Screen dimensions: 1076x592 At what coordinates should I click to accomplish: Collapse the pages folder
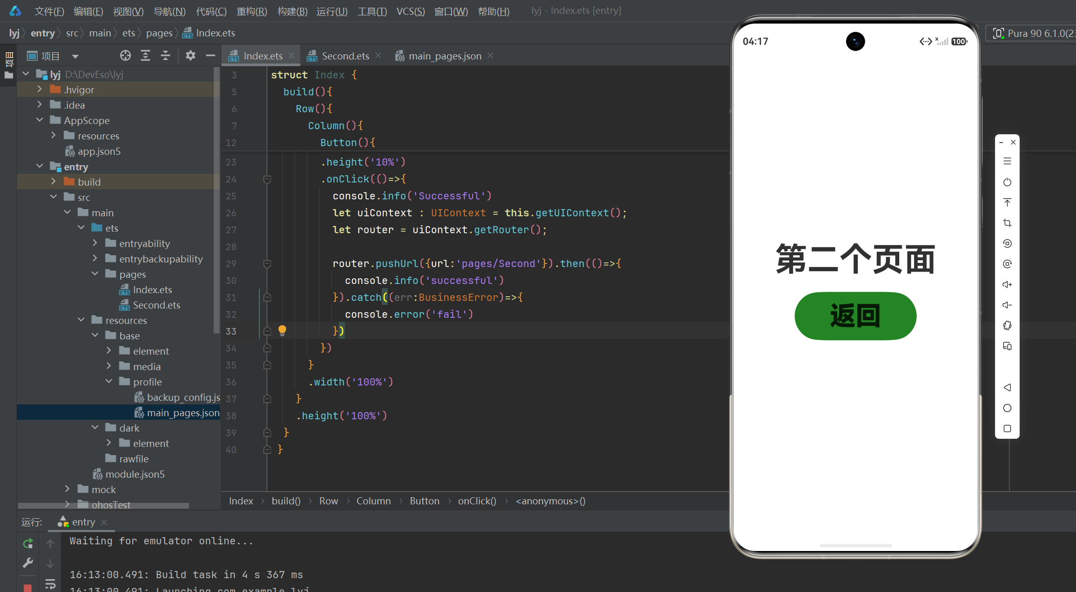point(95,274)
